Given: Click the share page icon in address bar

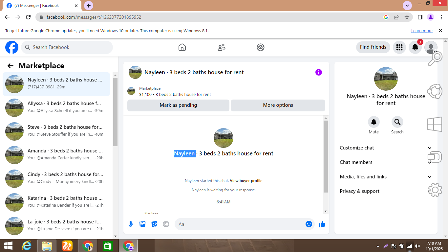Looking at the screenshot, I should [396, 17].
